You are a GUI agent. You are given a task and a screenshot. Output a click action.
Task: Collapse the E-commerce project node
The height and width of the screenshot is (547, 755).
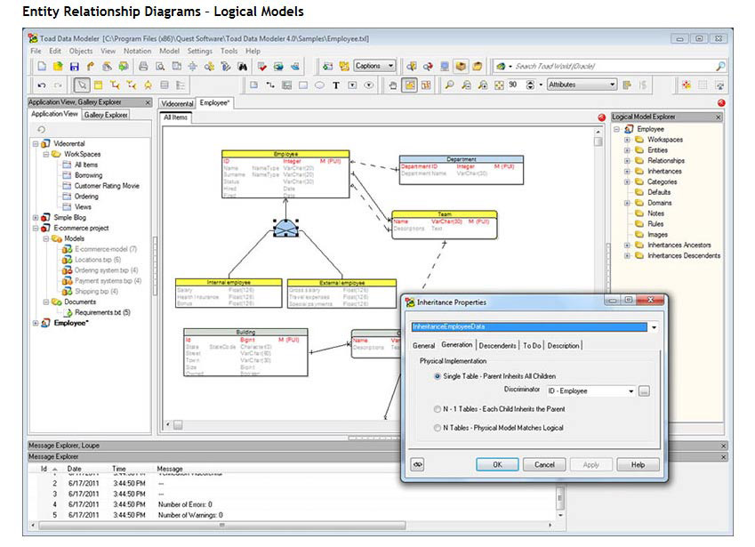pos(36,229)
